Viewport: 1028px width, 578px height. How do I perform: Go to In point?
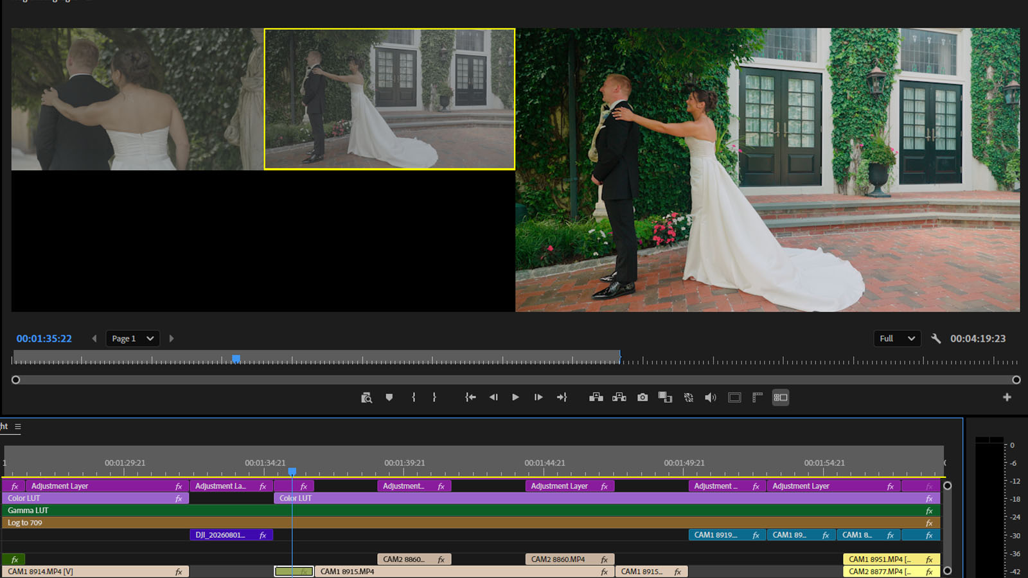click(470, 398)
